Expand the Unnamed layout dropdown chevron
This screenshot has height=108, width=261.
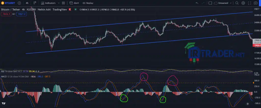pyautogui.click(x=231, y=3)
